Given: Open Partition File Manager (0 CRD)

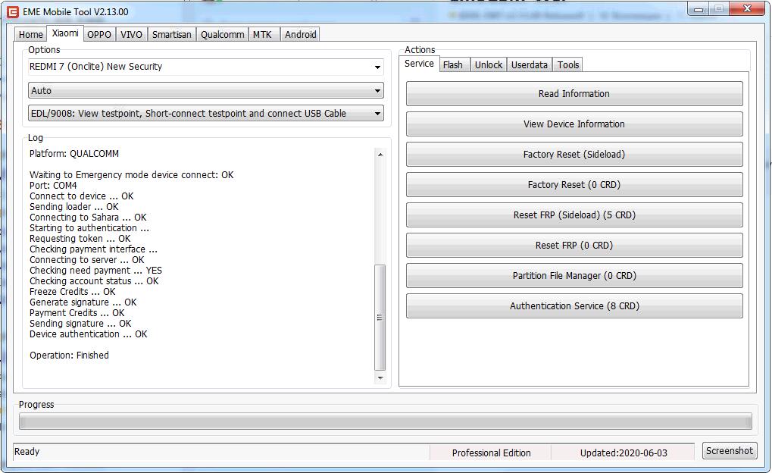Looking at the screenshot, I should pyautogui.click(x=574, y=275).
